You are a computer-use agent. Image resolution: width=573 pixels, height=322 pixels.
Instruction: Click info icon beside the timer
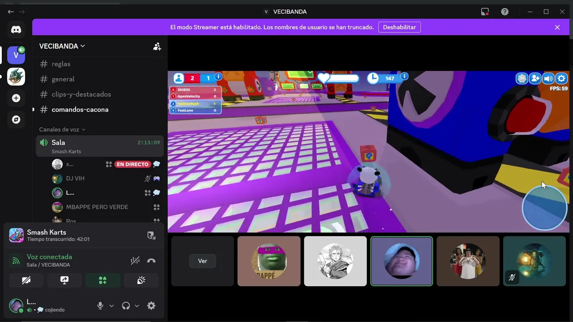tap(404, 76)
